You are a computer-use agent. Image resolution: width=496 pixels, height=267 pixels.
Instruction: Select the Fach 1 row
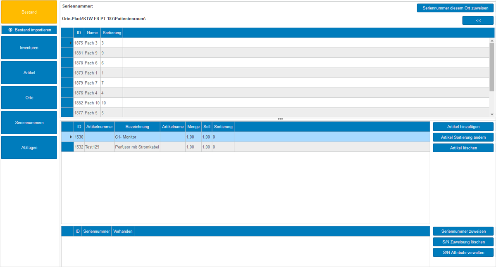(275, 73)
